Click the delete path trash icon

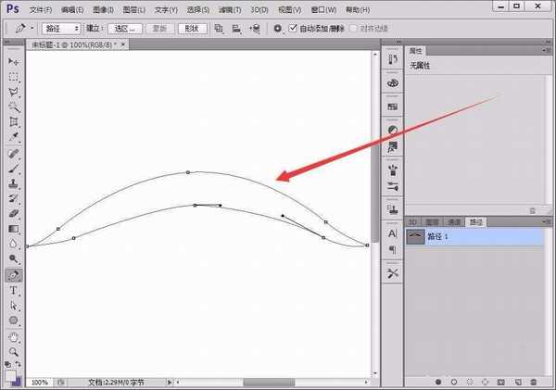(532, 381)
